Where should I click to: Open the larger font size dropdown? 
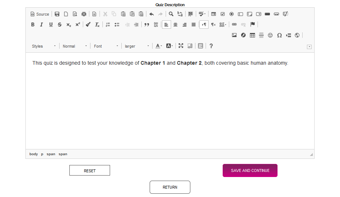137,46
